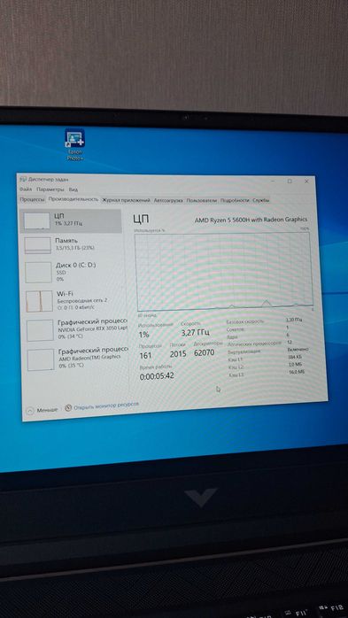Click the AMD Ryzen 5 5600H processor name
The width and height of the screenshot is (348, 618).
click(251, 220)
